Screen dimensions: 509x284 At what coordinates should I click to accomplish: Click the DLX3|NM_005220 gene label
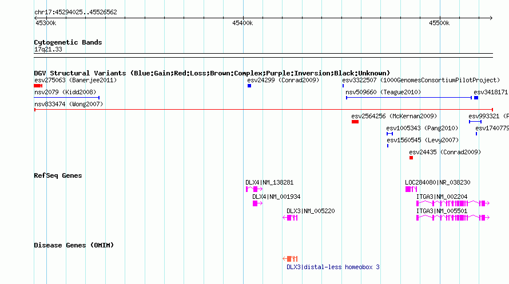(x=311, y=211)
